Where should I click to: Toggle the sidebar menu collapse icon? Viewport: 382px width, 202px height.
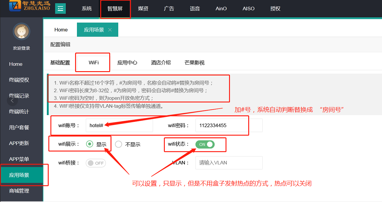pyautogui.click(x=61, y=9)
